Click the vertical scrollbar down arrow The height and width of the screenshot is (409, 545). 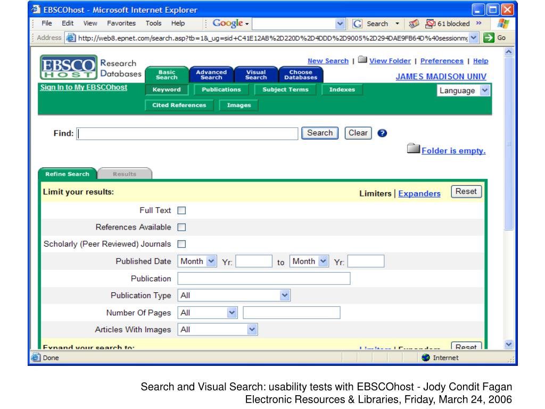pyautogui.click(x=508, y=345)
